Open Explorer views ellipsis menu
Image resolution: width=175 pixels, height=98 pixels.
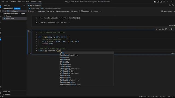click(x=24, y=5)
